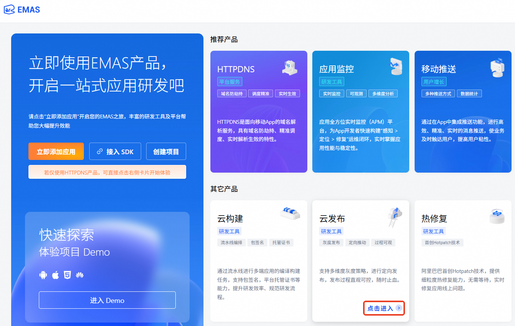Viewport: 515px width, 326px height.
Task: Open the 移动推送 product card title
Action: point(438,69)
